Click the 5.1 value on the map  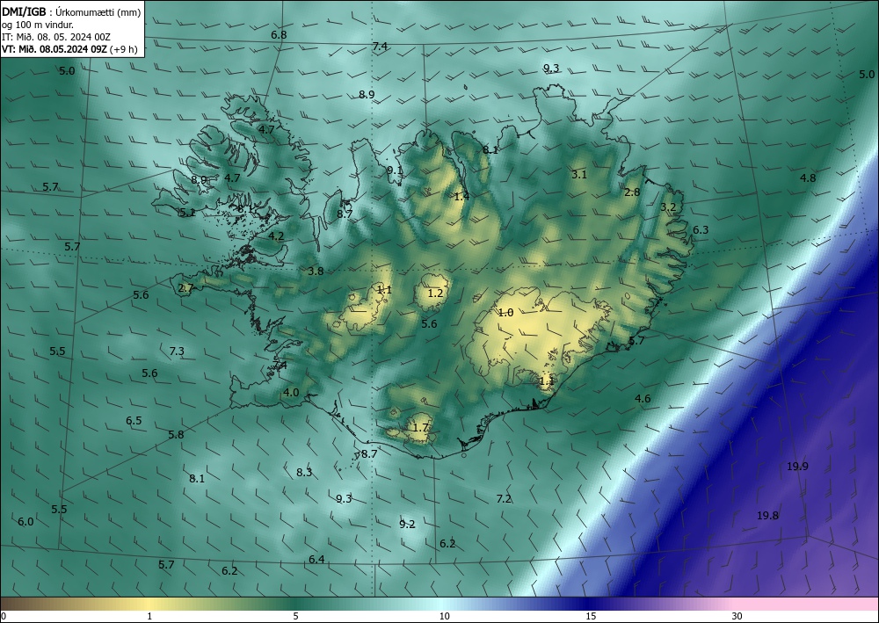pos(187,213)
